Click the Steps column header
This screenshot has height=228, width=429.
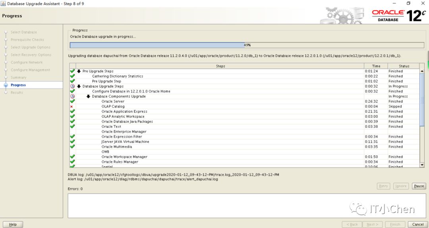[220, 66]
